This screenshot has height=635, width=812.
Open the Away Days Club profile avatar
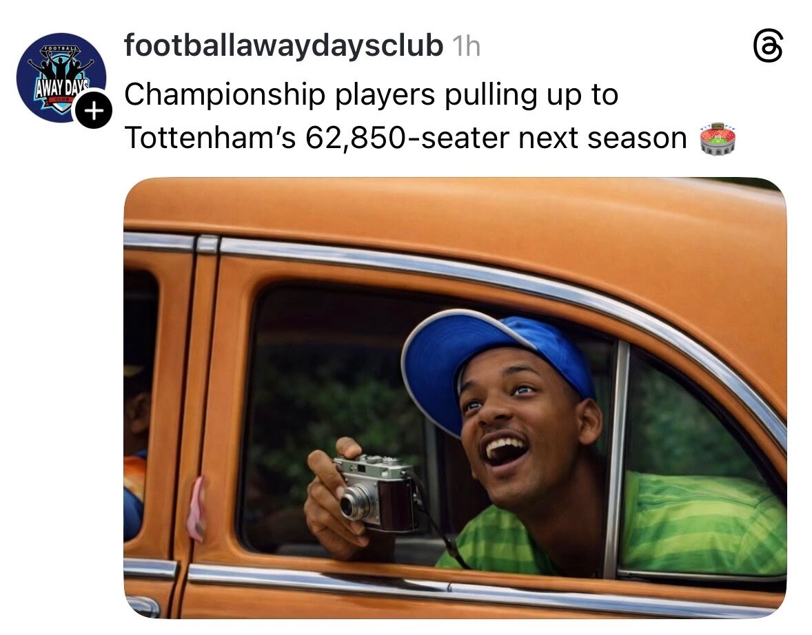61,78
